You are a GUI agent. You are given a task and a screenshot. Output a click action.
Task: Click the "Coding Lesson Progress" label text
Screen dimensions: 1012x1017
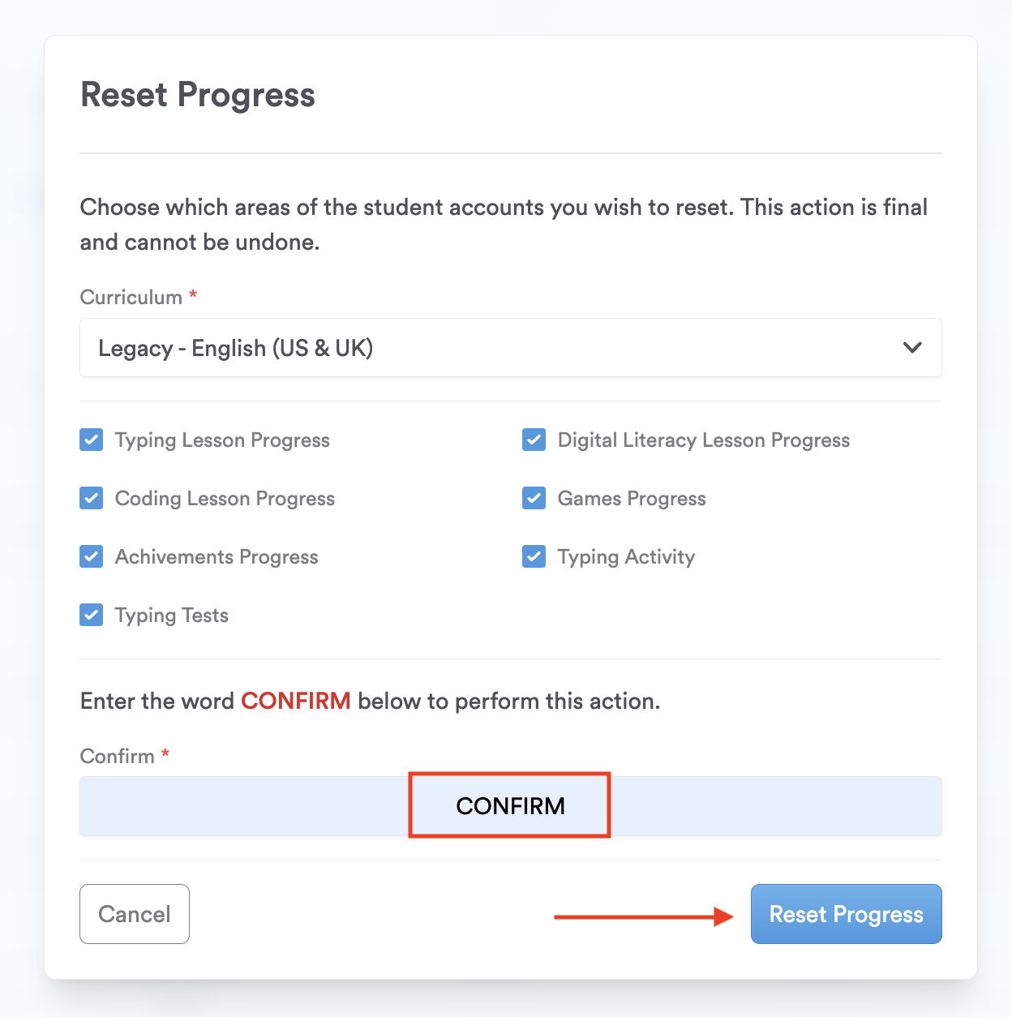(225, 499)
